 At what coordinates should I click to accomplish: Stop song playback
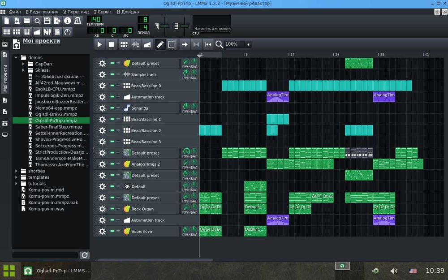[111, 44]
